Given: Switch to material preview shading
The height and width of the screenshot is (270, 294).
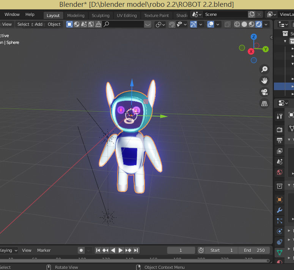Looking at the screenshot, I should coord(252,24).
